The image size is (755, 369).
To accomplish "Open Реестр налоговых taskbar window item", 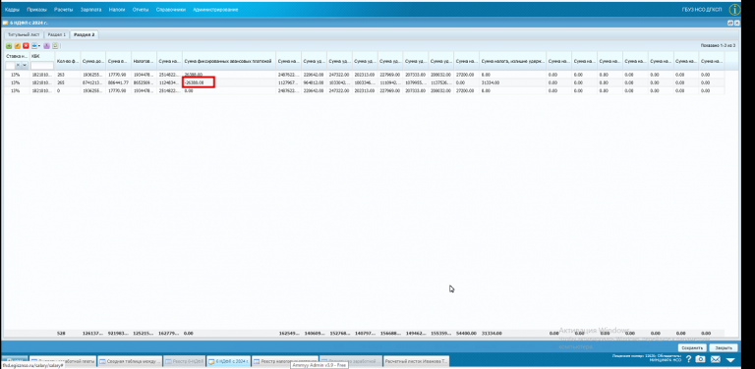I will coord(285,361).
